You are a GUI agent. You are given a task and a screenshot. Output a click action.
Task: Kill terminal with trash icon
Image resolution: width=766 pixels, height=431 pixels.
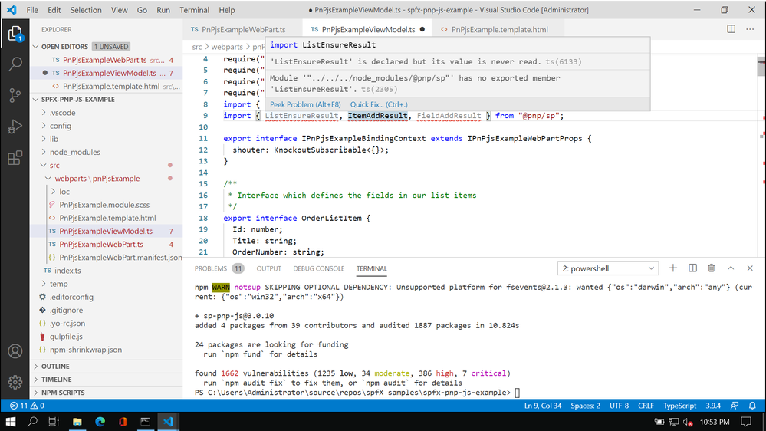(x=712, y=268)
